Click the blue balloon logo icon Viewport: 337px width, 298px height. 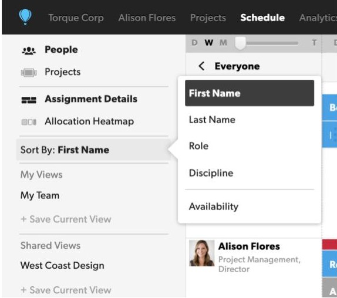(x=25, y=17)
